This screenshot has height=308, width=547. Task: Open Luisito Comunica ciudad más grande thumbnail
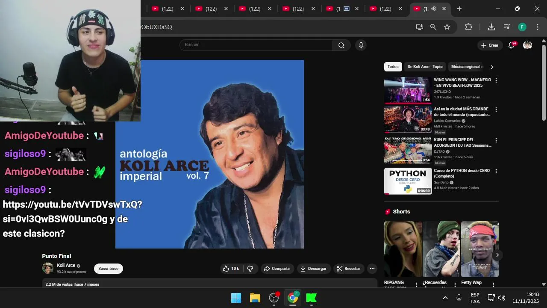pyautogui.click(x=408, y=119)
